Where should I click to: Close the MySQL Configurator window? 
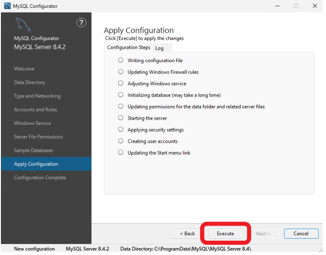click(315, 6)
